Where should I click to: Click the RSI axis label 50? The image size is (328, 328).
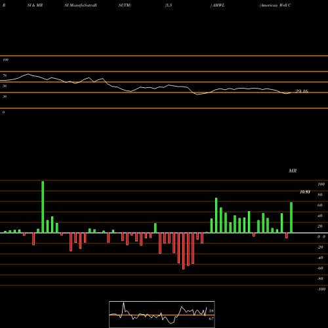[x=5, y=86]
